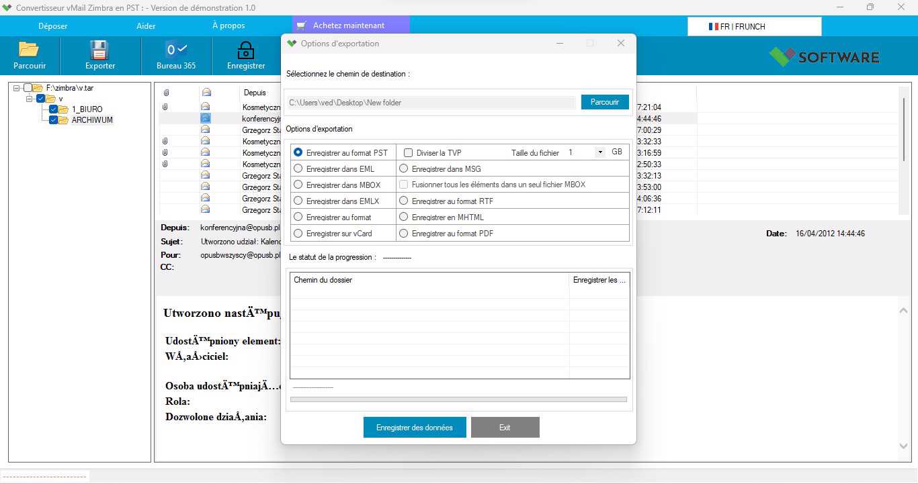
Task: Click the preview pane scroll down arrow
Action: click(x=903, y=446)
